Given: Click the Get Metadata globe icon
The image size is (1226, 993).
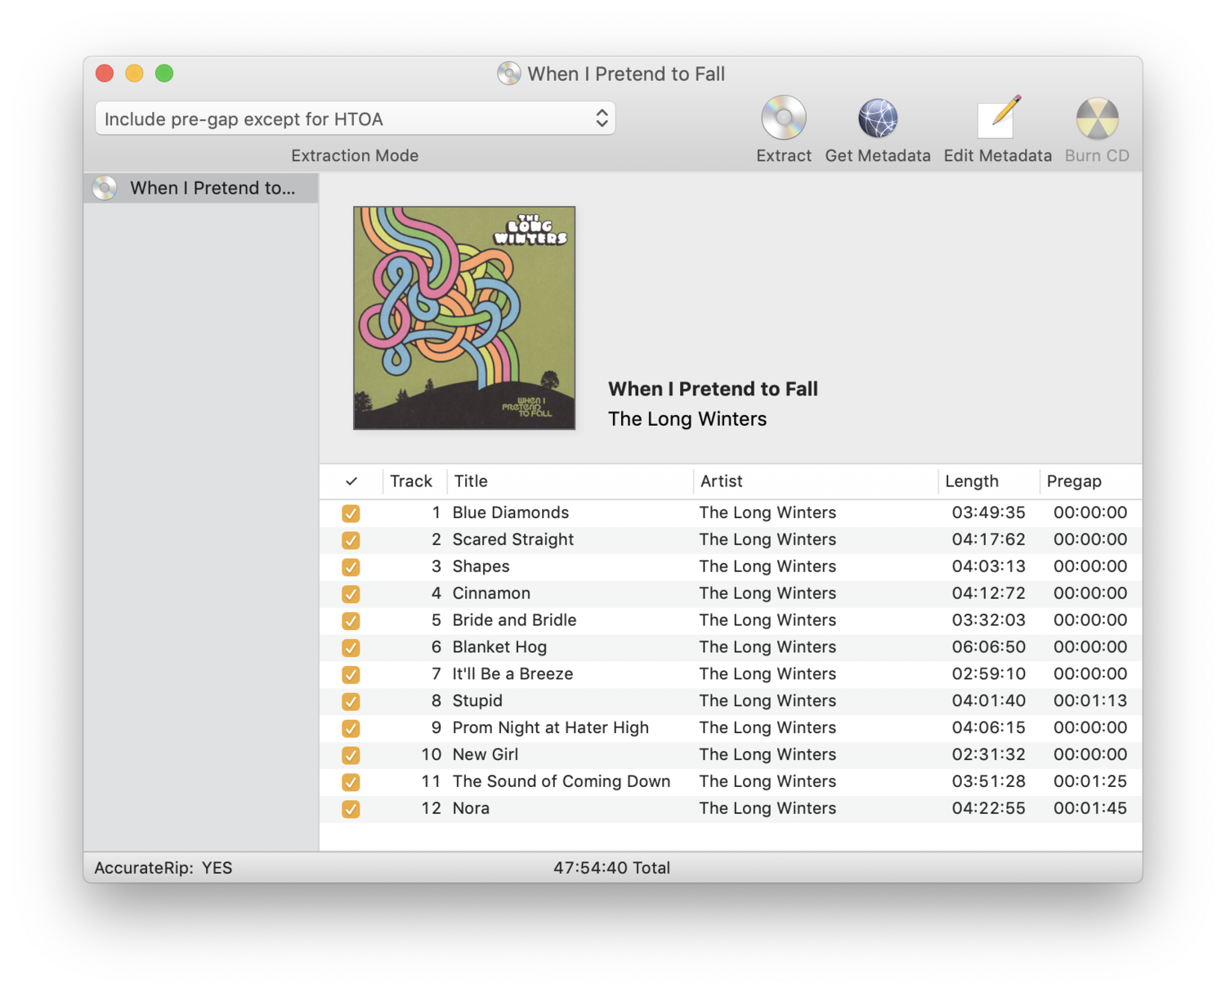Looking at the screenshot, I should [877, 119].
